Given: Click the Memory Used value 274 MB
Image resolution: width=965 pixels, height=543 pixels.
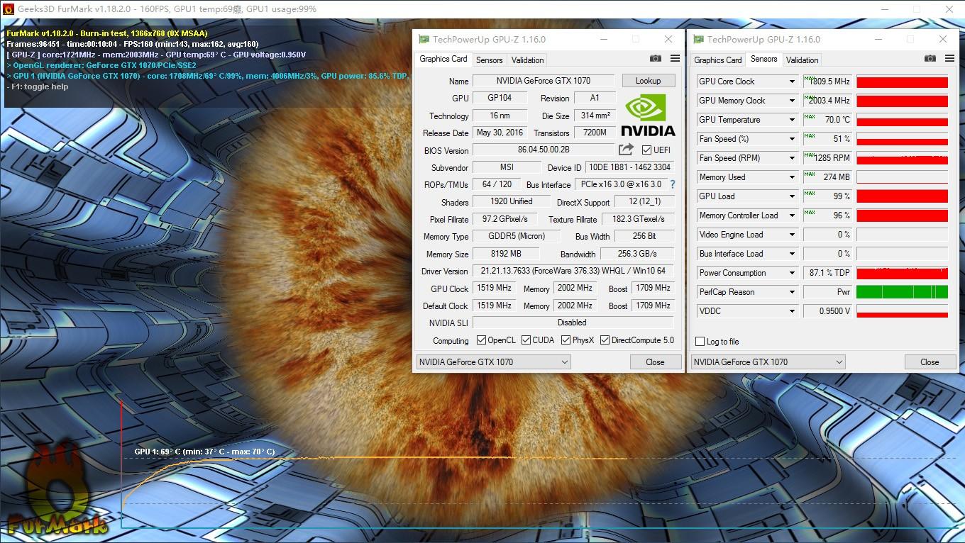Looking at the screenshot, I should point(827,177).
